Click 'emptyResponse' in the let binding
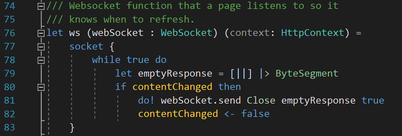402x136 pixels. coord(175,74)
